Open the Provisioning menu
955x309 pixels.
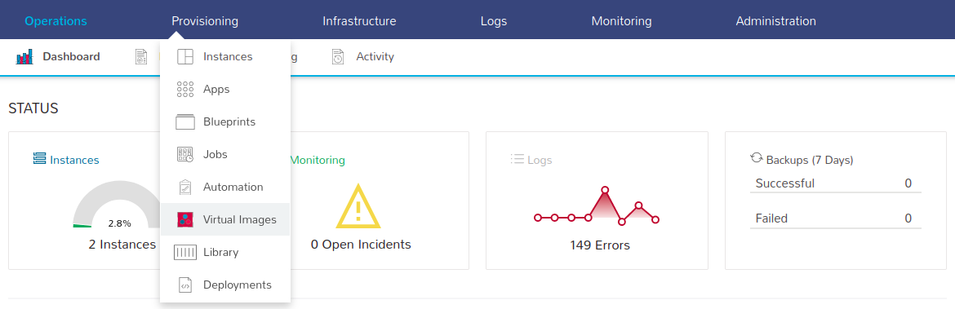205,21
